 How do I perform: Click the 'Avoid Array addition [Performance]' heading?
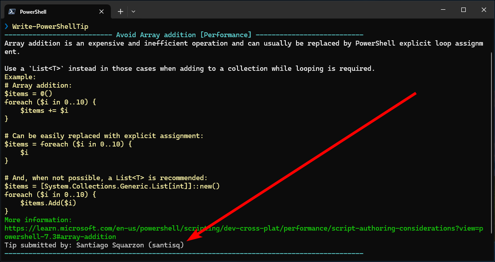point(183,35)
